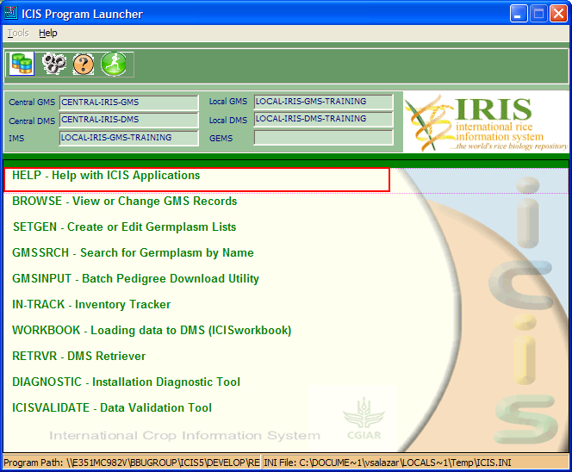Launch IN-TRACK - Inventory Tracker
The height and width of the screenshot is (472, 572).
[91, 305]
